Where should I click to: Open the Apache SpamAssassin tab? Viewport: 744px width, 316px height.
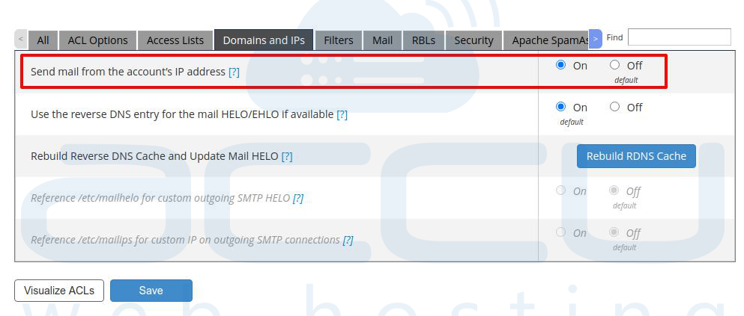click(x=545, y=40)
